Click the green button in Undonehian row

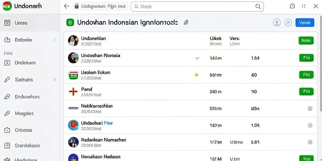(x=306, y=41)
